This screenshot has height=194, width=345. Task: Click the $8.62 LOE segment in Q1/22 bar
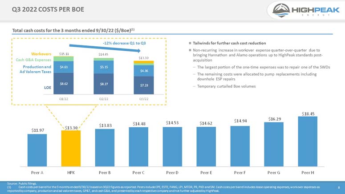point(64,84)
